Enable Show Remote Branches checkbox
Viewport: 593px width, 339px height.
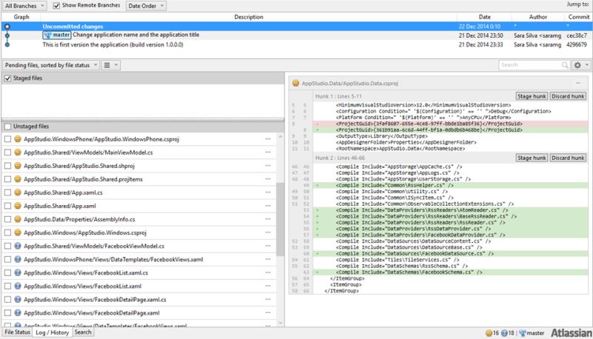point(57,6)
